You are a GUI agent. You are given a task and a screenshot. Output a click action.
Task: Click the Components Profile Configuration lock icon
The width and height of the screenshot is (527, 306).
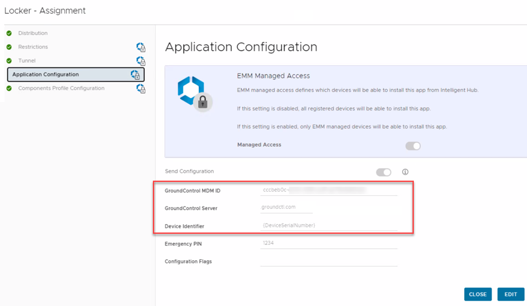click(x=141, y=89)
